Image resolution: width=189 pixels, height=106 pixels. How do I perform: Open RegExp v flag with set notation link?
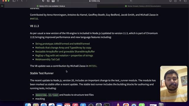[64, 56]
